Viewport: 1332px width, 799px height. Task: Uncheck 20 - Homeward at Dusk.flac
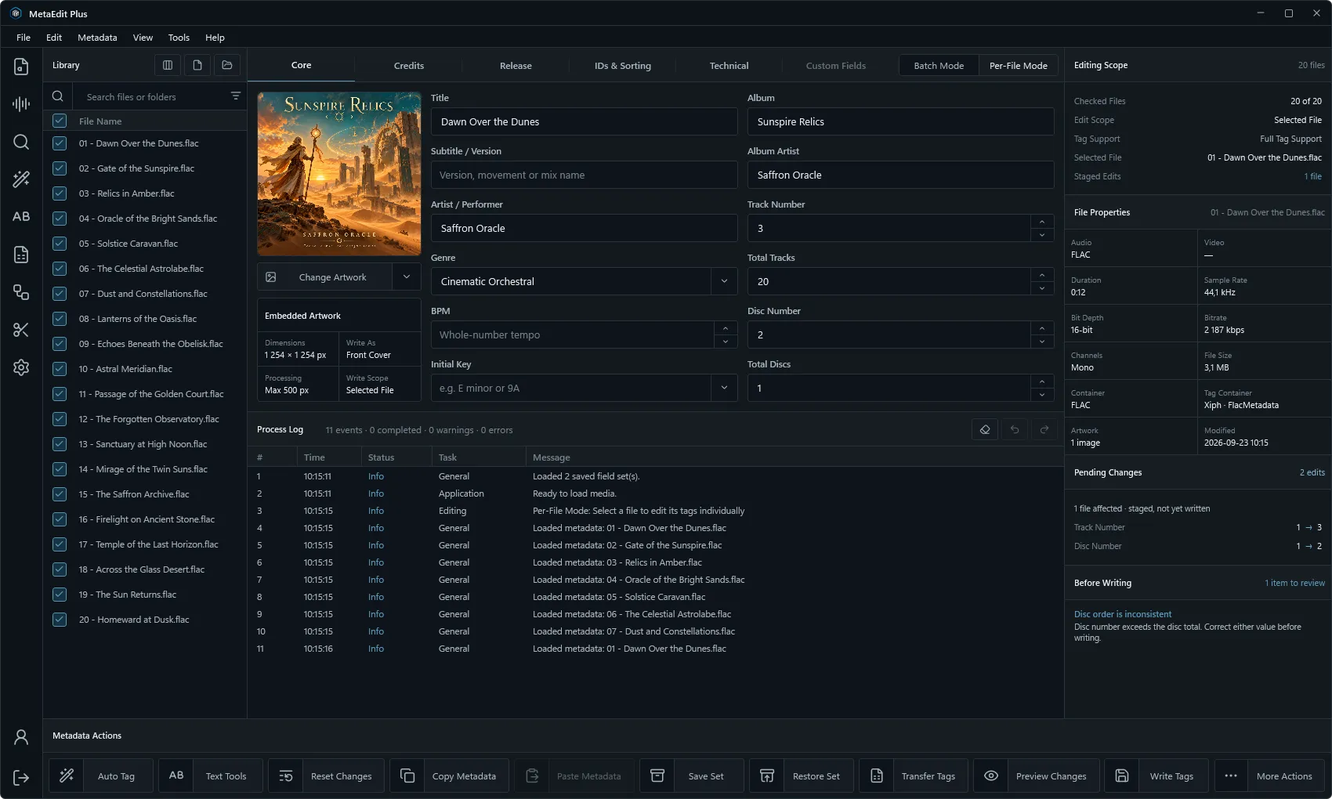coord(60,620)
